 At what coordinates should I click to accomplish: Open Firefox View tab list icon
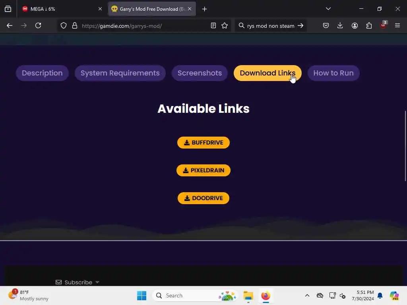[8, 9]
